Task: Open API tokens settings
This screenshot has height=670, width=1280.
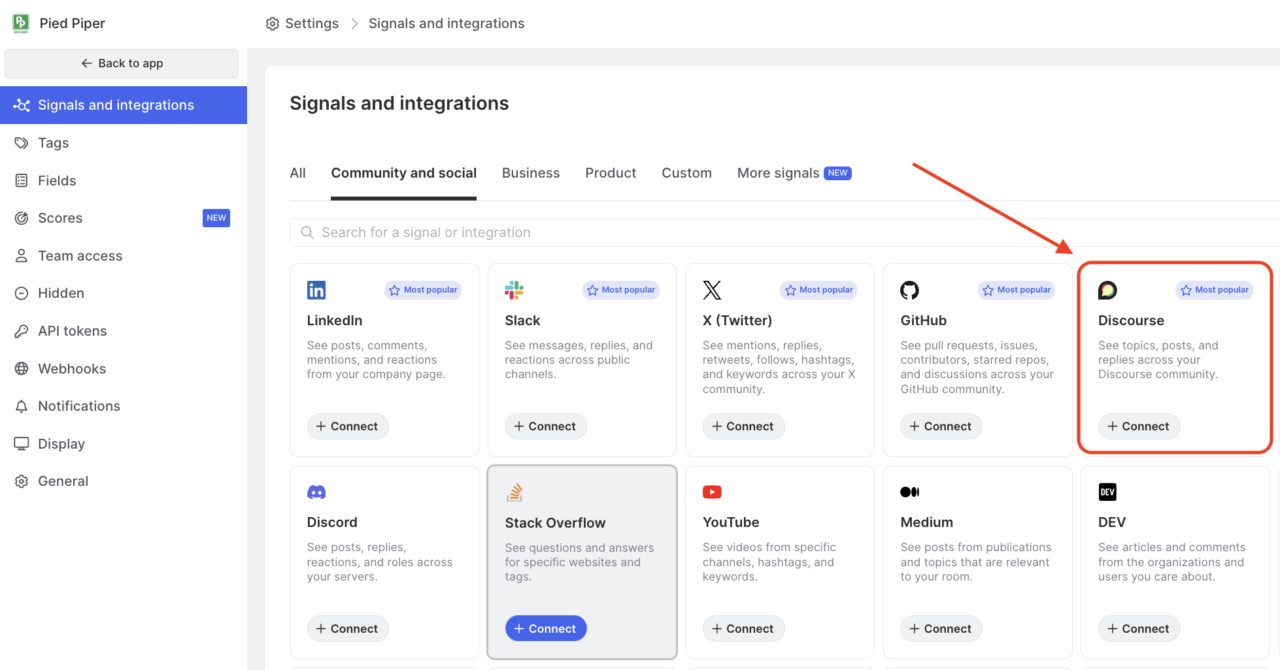Action: (x=124, y=331)
